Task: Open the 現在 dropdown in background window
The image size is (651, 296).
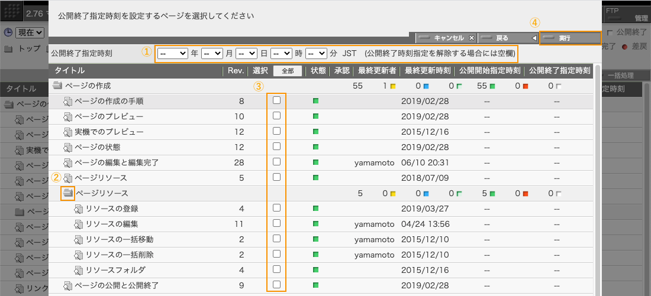Action: [x=30, y=32]
